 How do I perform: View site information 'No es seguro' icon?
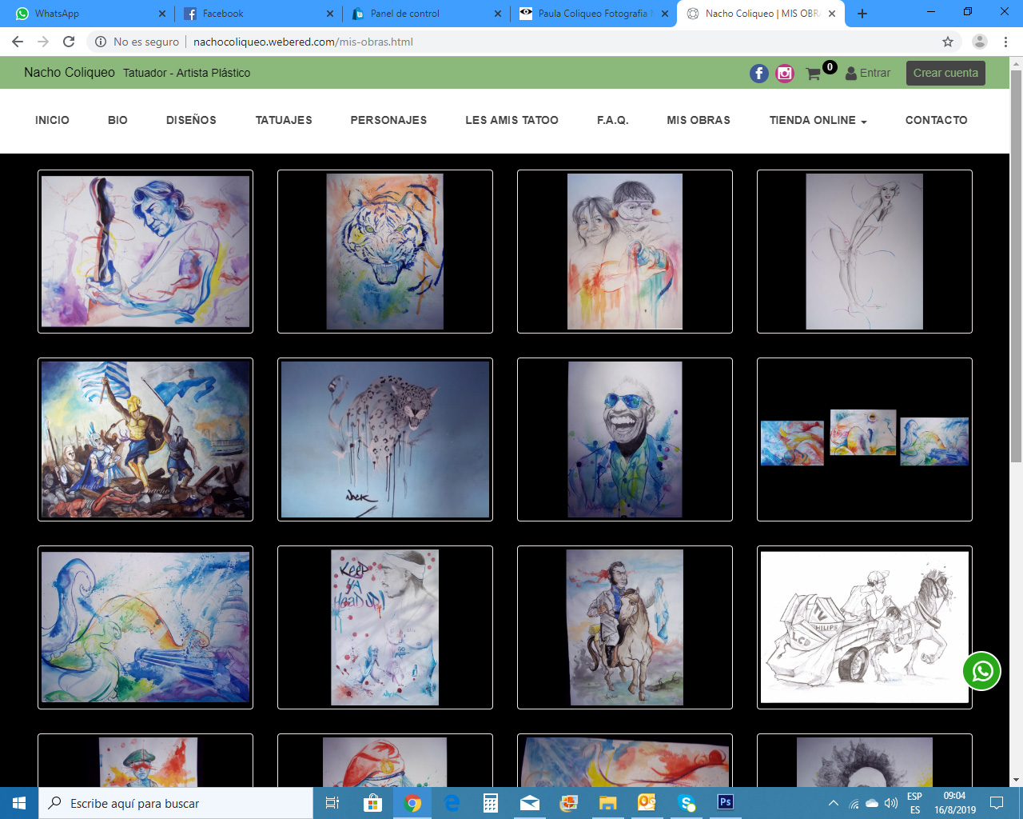[x=101, y=42]
